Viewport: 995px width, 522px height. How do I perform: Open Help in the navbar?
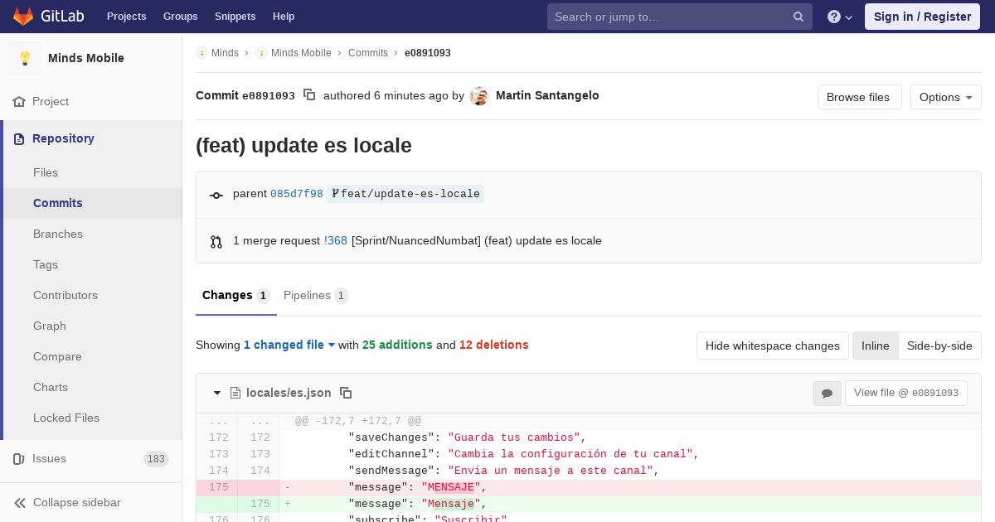pos(284,17)
